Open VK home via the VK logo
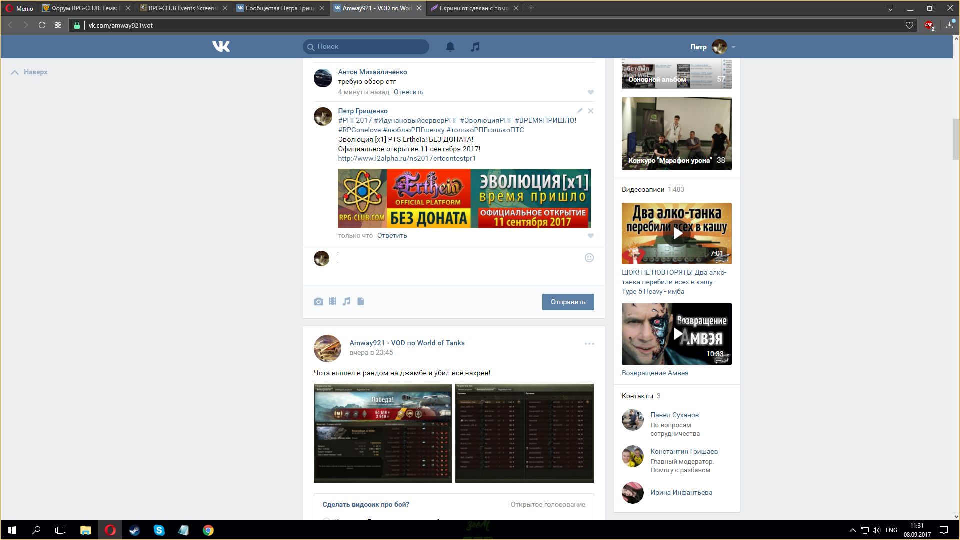The image size is (960, 540). click(221, 47)
